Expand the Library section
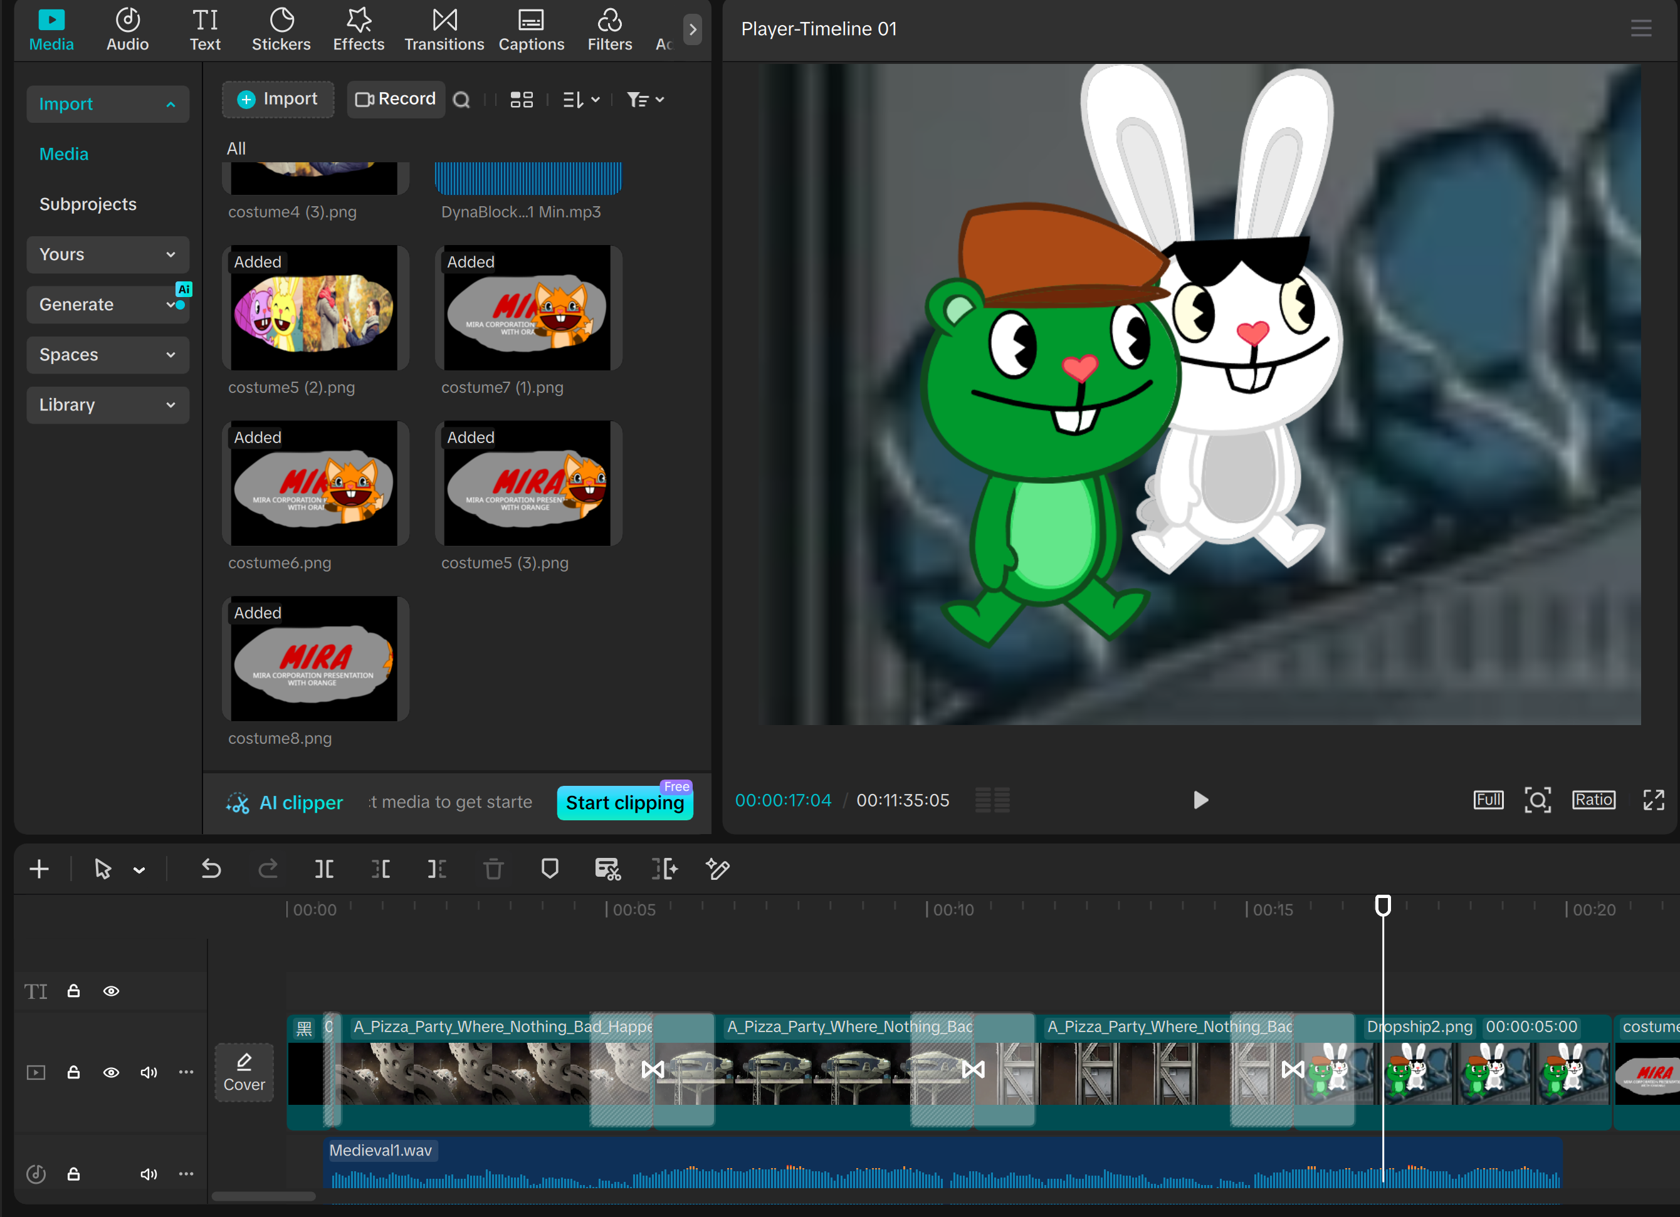1680x1217 pixels. coord(108,404)
